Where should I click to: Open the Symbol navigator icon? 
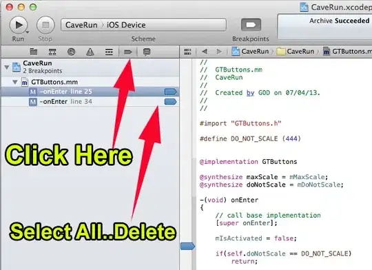[52, 52]
